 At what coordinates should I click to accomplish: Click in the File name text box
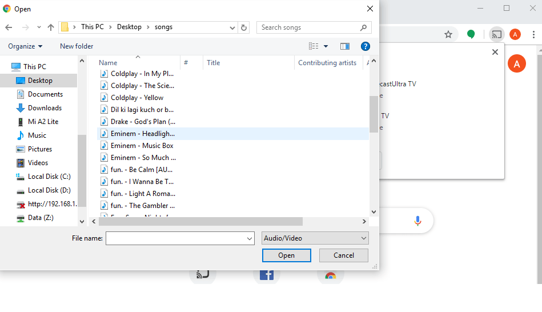pyautogui.click(x=176, y=238)
